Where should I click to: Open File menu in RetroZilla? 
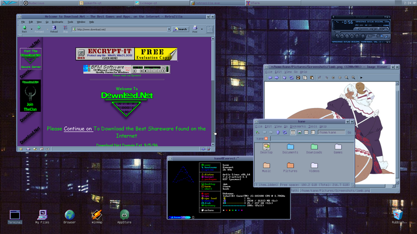[x=23, y=22]
